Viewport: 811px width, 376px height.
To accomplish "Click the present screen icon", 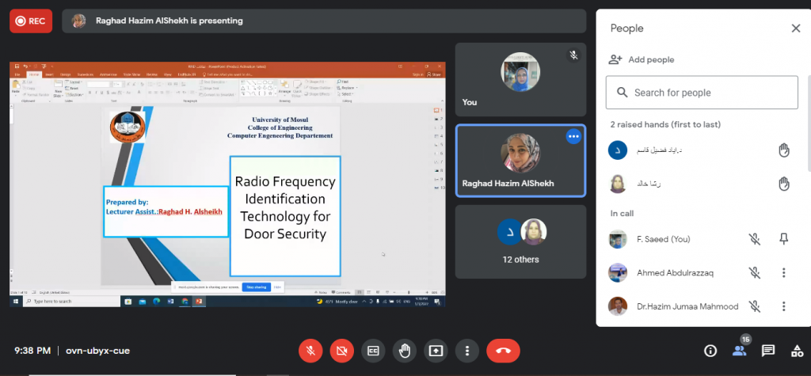I will 436,351.
